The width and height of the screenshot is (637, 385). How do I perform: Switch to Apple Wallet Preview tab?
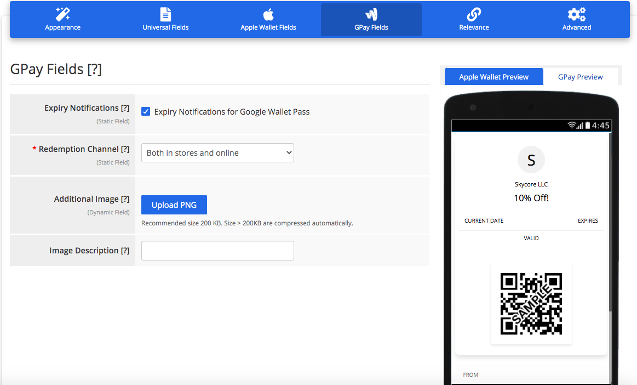click(x=493, y=77)
